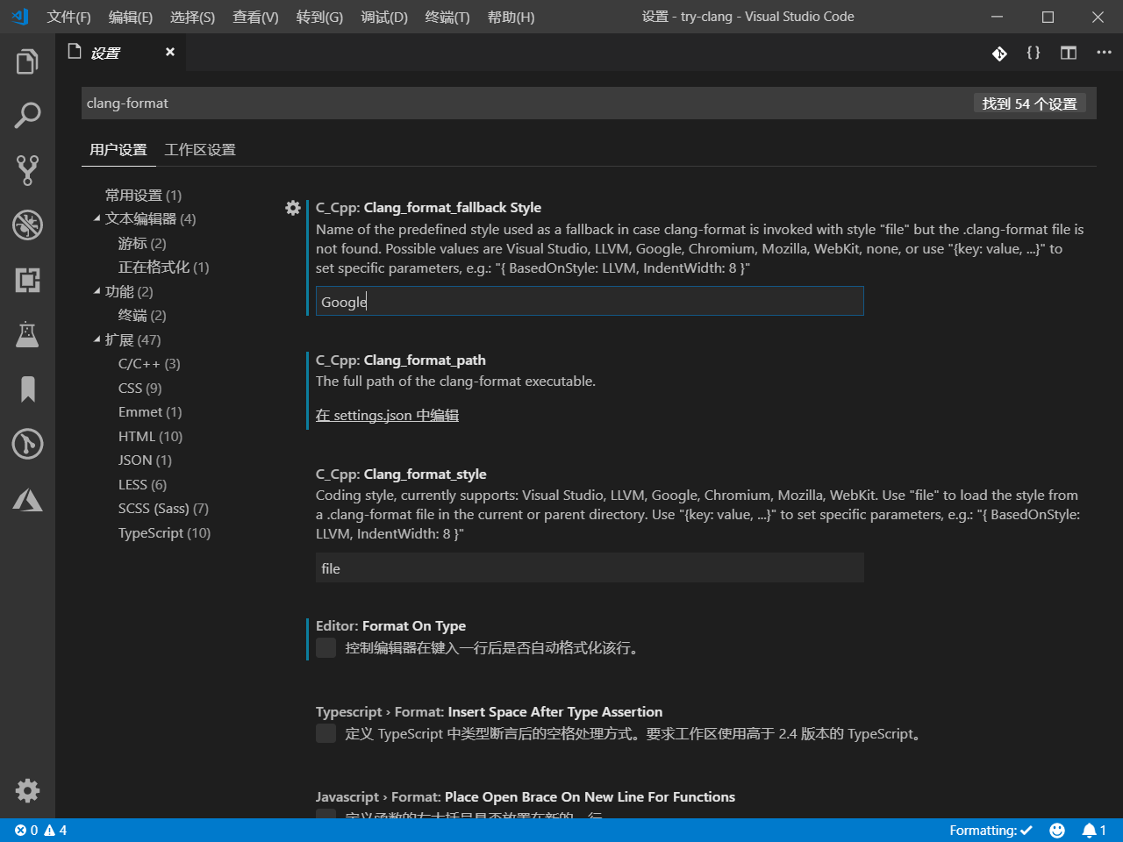Open the Search sidebar icon

[x=27, y=115]
